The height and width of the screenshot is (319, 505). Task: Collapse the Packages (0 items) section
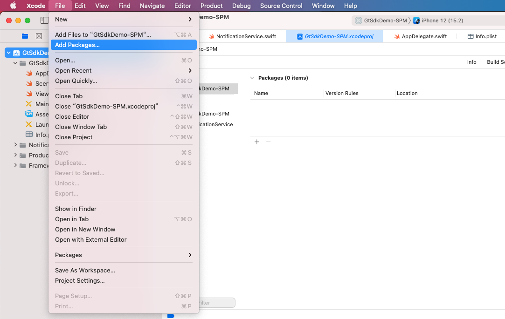(x=252, y=78)
